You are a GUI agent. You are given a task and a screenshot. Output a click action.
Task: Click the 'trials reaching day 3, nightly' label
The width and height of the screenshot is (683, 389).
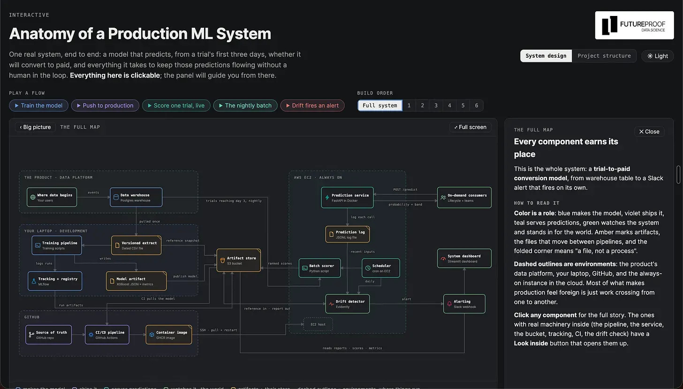[x=234, y=201]
